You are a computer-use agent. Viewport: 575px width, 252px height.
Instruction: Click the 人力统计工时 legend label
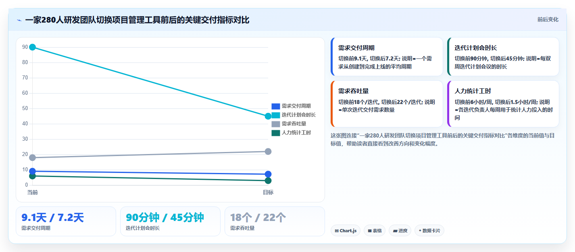pos(296,133)
